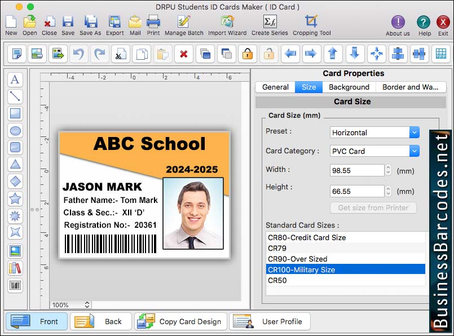This screenshot has height=336, width=454.
Task: Open the Border and Wa... tab
Action: click(x=410, y=87)
